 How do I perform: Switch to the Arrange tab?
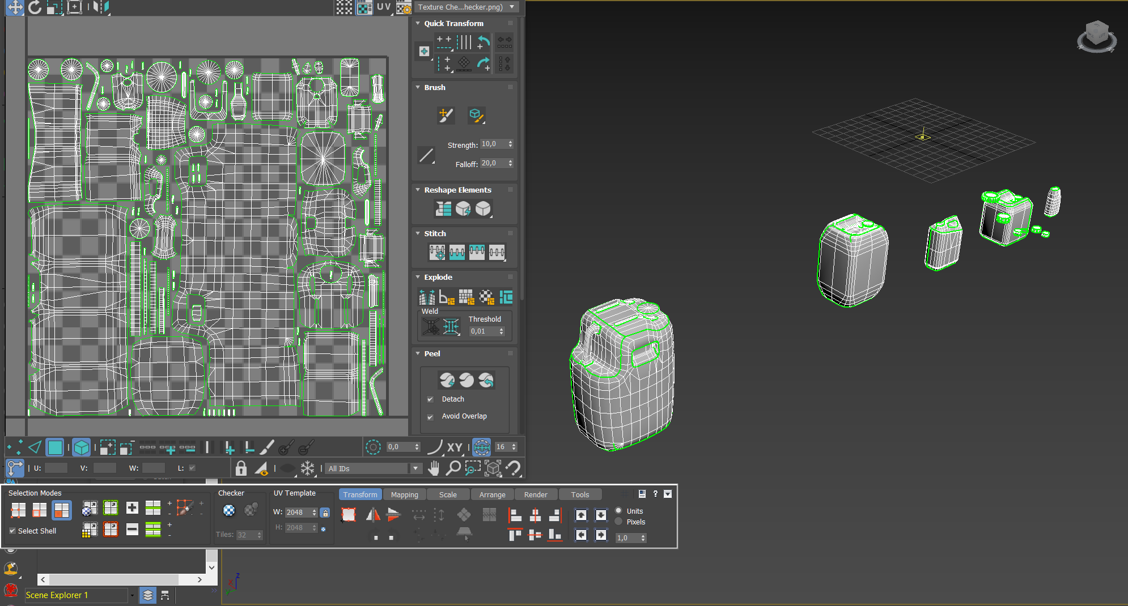pyautogui.click(x=492, y=494)
